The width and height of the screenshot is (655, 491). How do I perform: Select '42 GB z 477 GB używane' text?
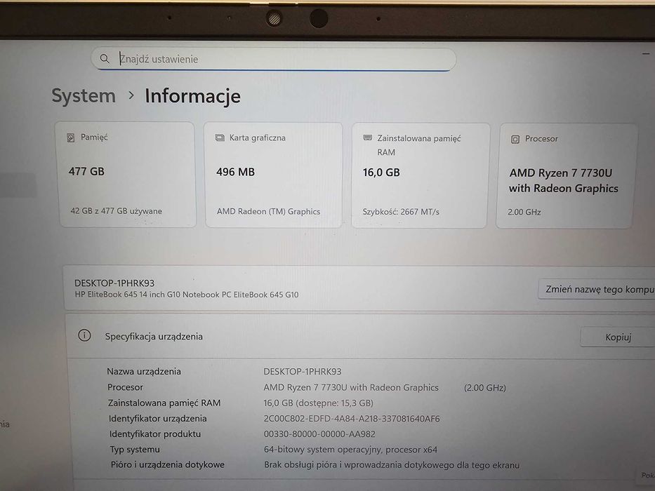click(x=116, y=211)
